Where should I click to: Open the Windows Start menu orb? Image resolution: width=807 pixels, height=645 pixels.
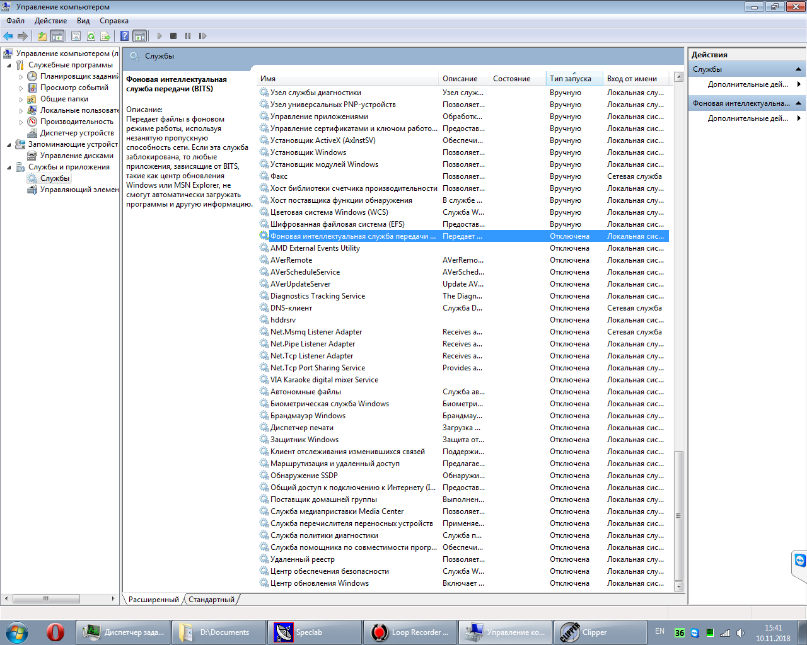coord(17,632)
